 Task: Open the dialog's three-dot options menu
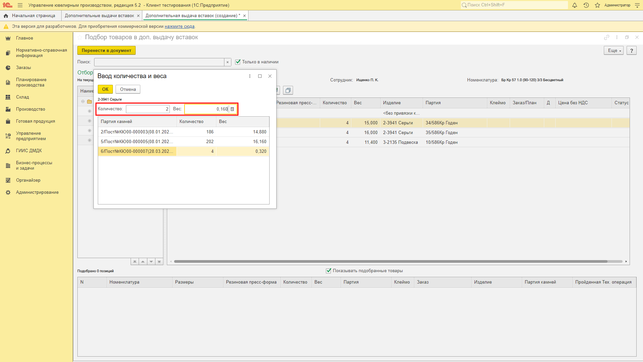point(250,76)
